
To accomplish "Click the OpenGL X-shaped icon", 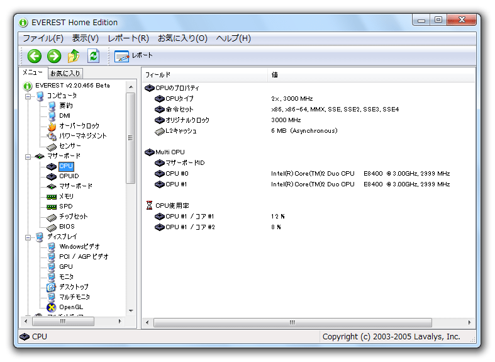I will (52, 307).
